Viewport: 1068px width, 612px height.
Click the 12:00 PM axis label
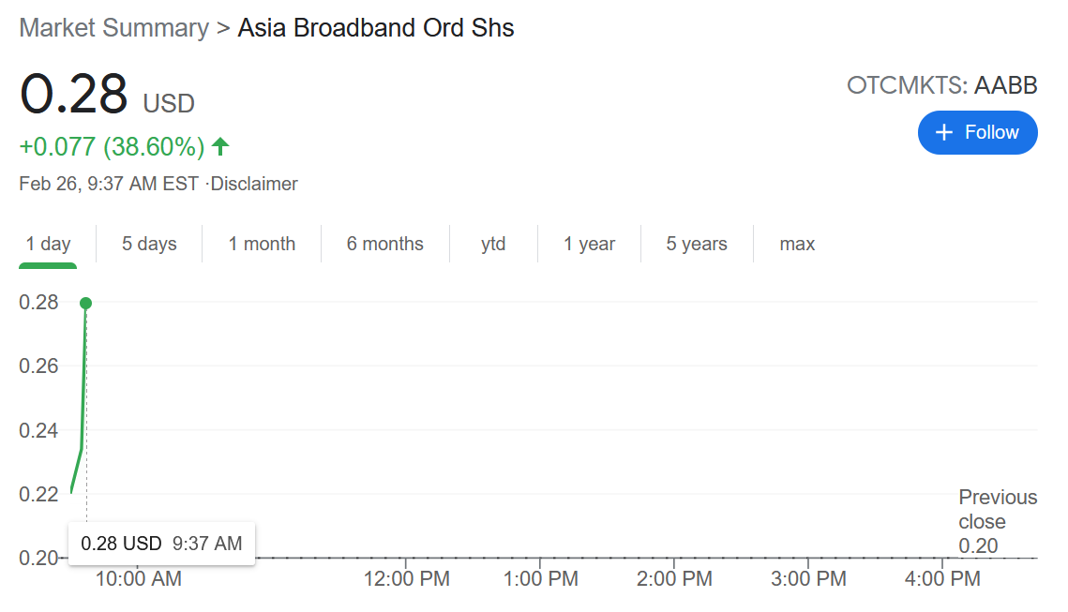pos(406,579)
